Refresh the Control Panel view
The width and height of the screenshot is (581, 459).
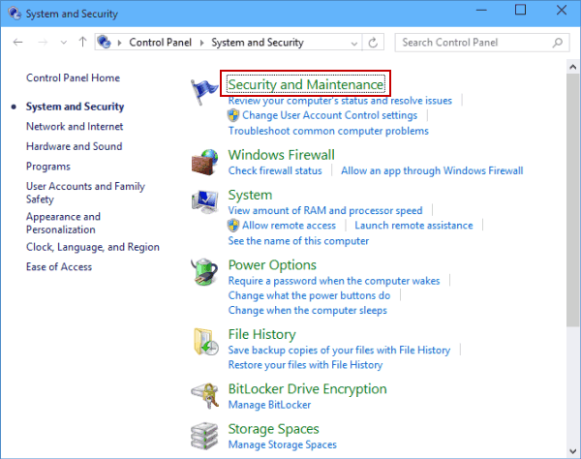click(373, 43)
